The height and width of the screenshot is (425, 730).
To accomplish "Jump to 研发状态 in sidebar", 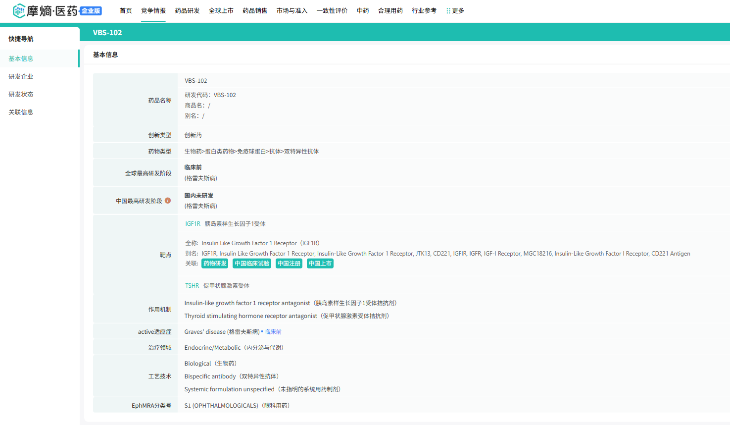I will [21, 94].
